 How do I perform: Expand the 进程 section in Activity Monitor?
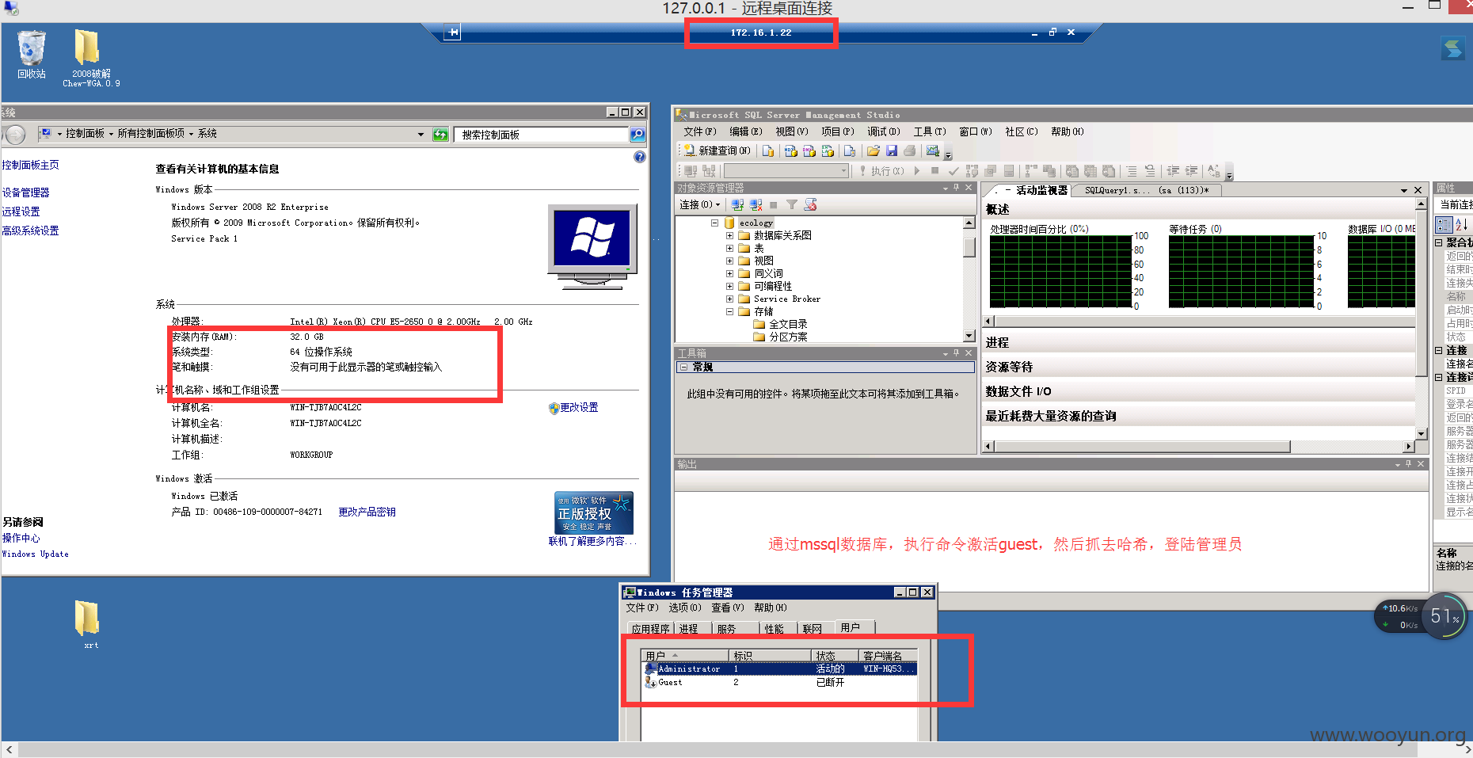[997, 342]
